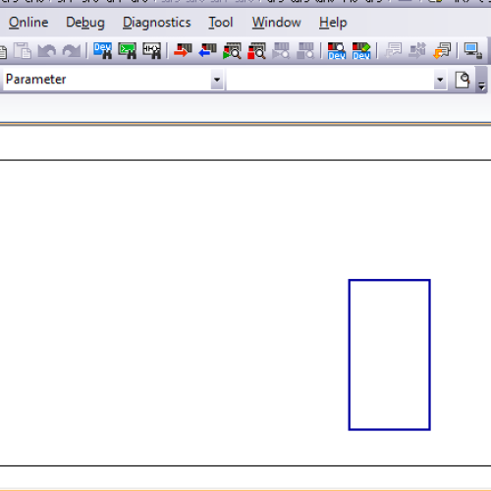
Task: Open the Debug menu
Action: click(x=85, y=23)
